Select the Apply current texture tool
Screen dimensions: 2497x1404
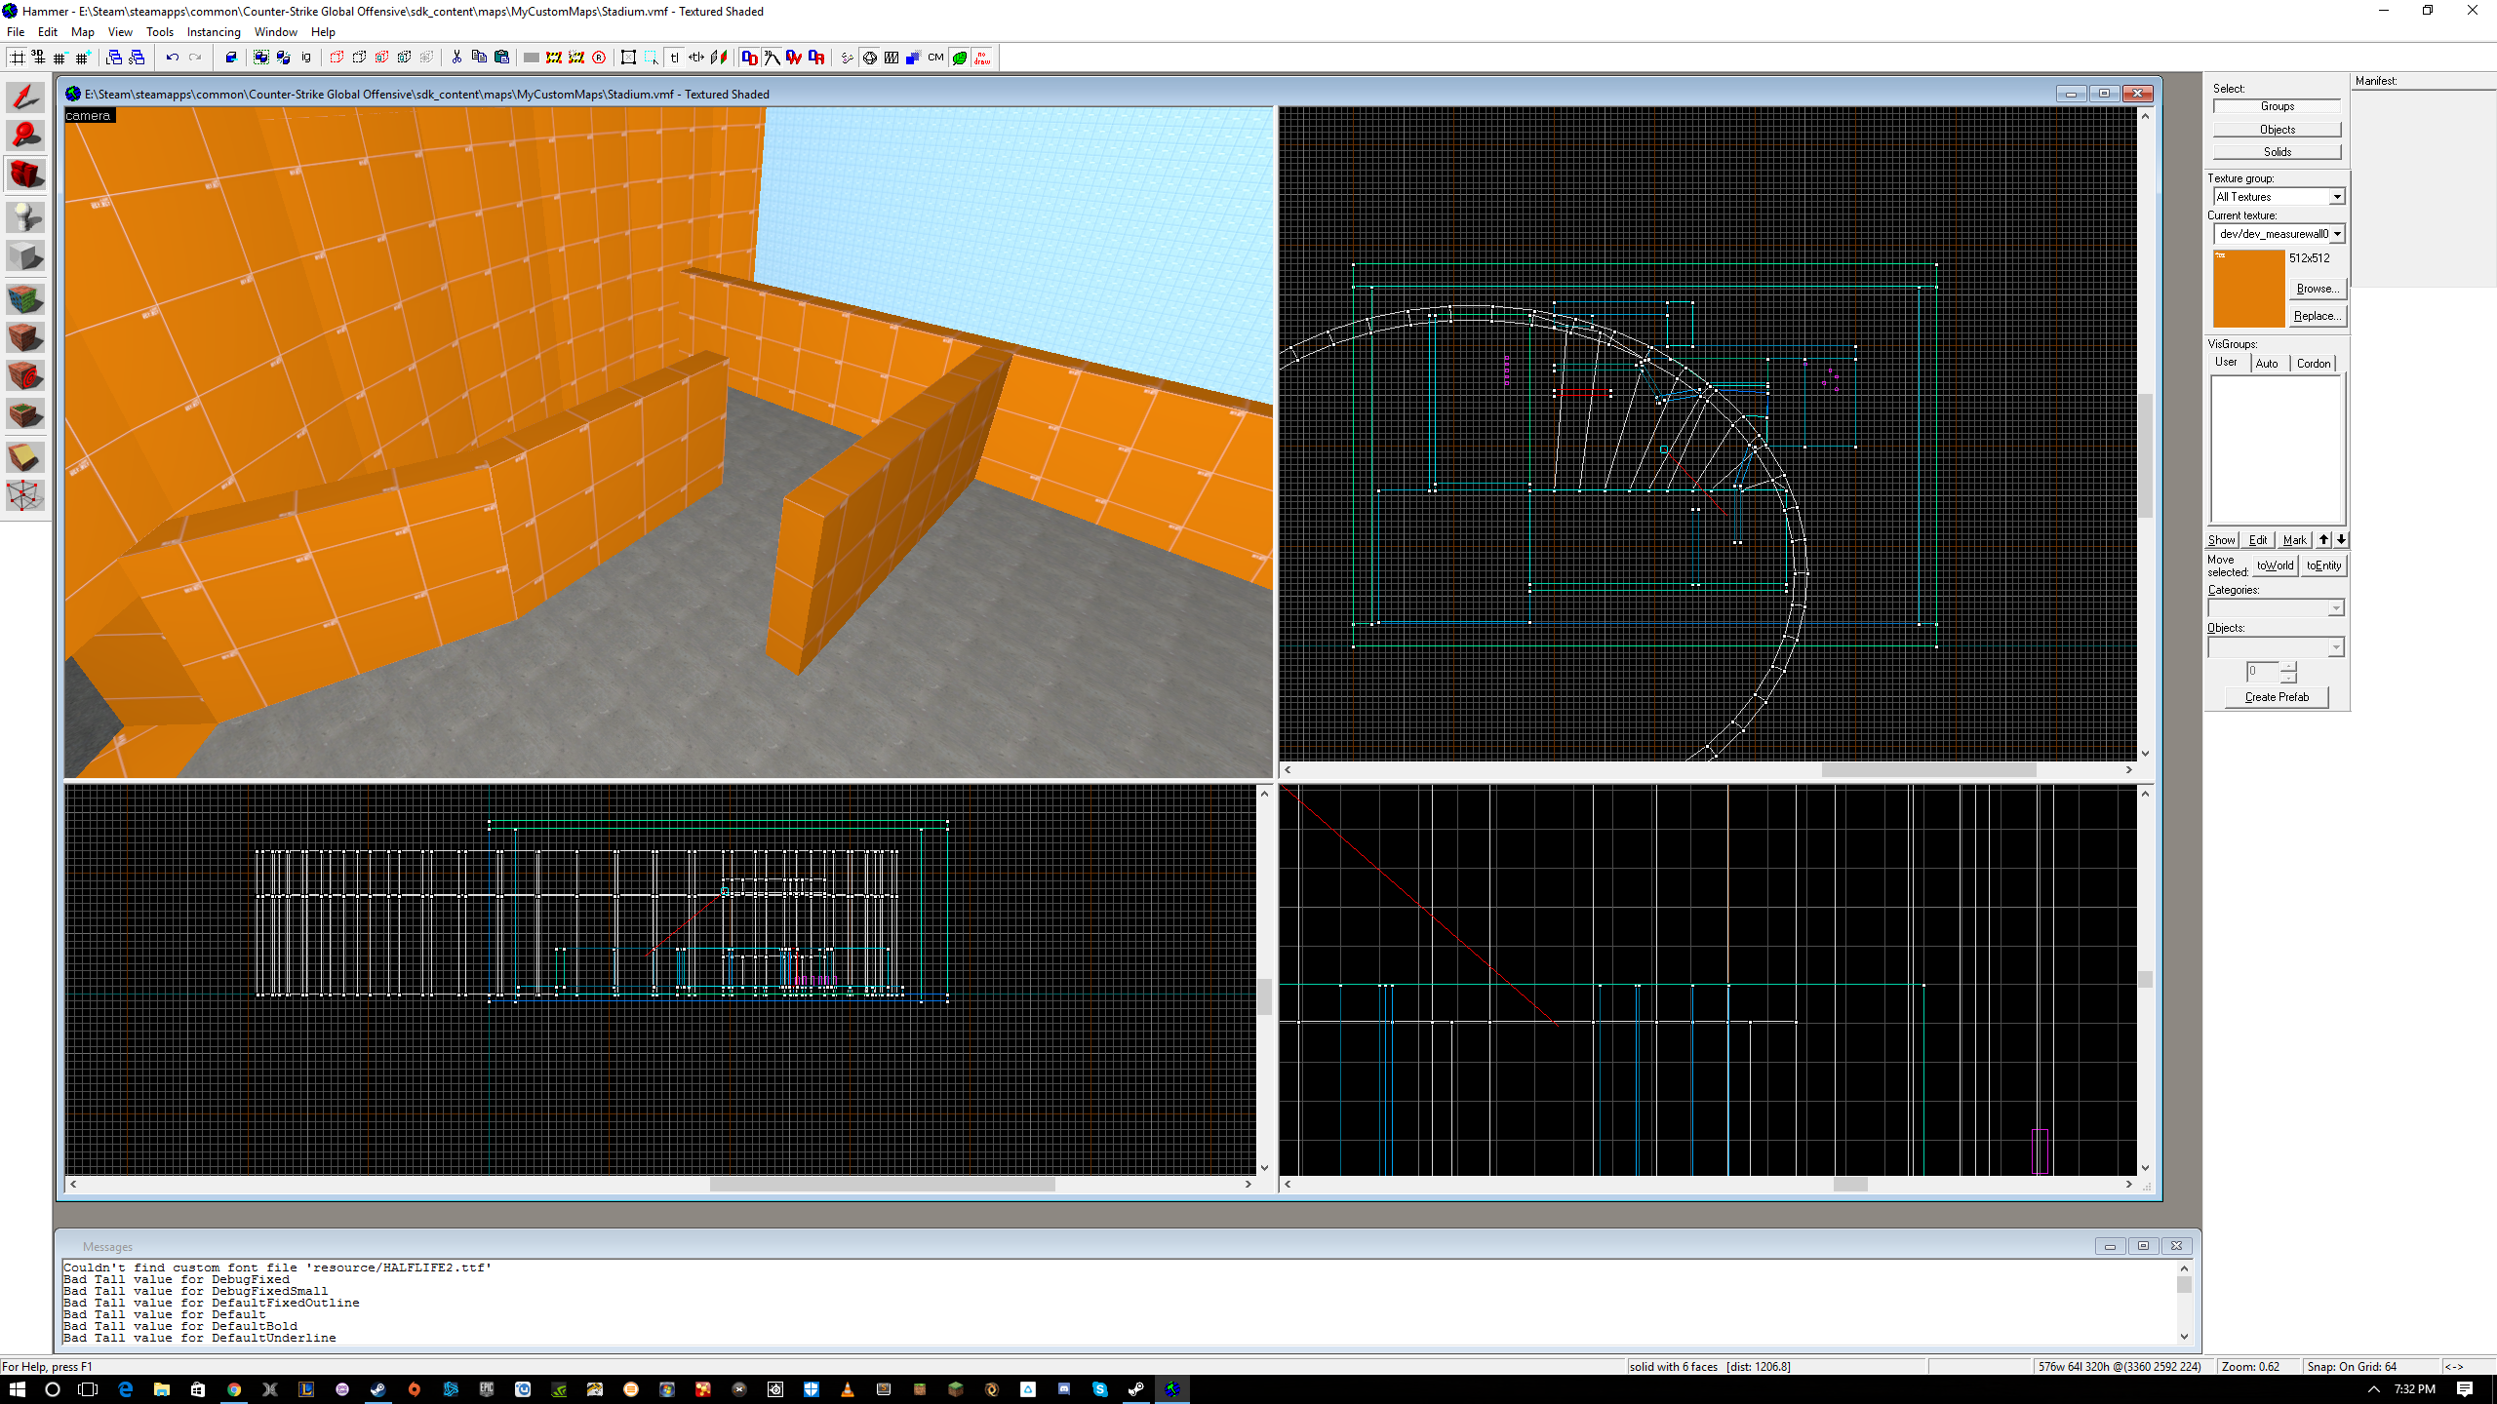(25, 337)
